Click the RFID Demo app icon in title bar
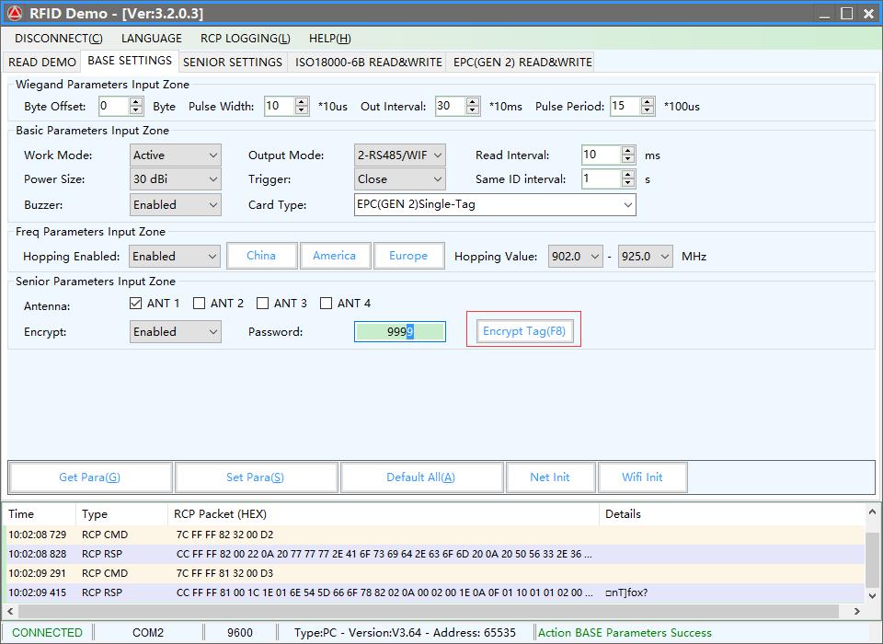Screen dimensions: 883x644 pos(15,13)
